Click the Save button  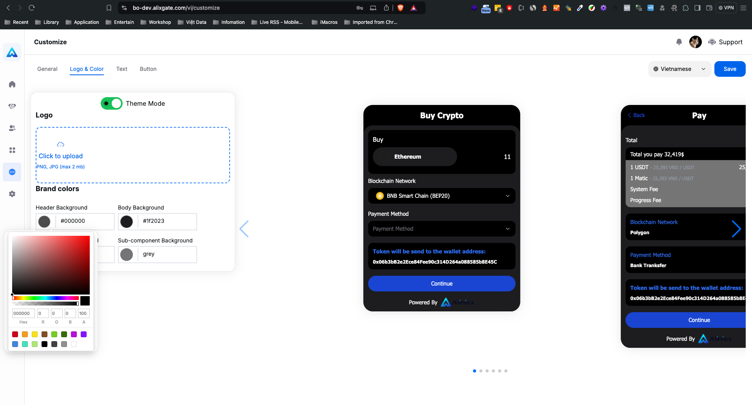[x=730, y=69]
